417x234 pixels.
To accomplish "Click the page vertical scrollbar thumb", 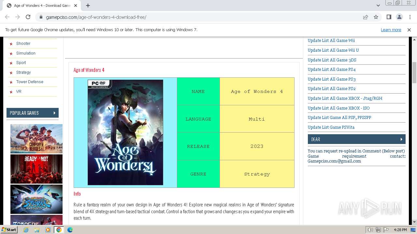I will point(414,73).
